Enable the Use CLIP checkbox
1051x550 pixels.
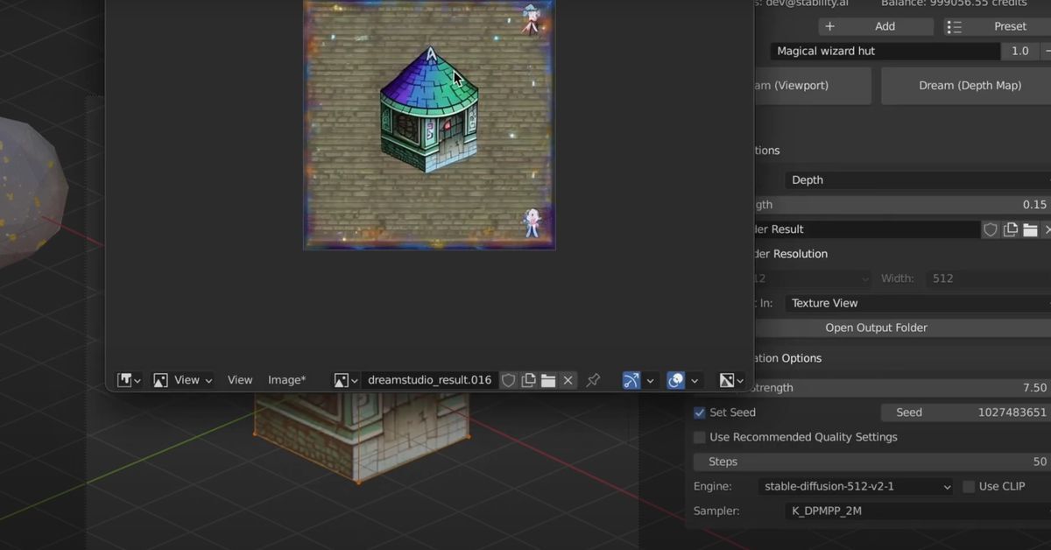pos(969,486)
